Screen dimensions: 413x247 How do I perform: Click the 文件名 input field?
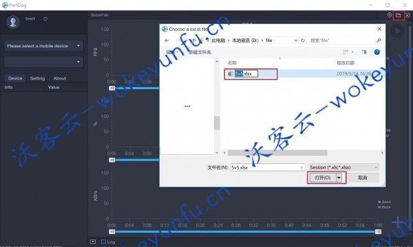pyautogui.click(x=268, y=167)
